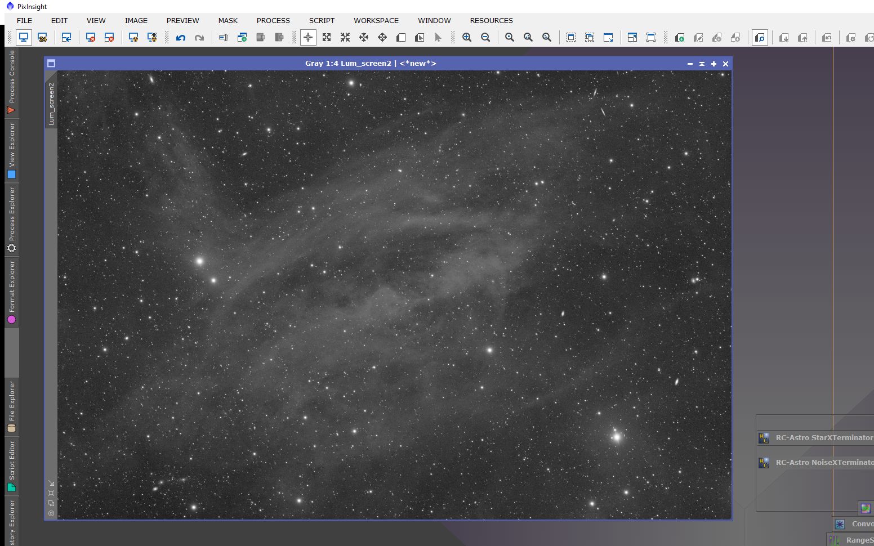This screenshot has width=874, height=546.
Task: Click the bottom circle icon in image window's left strip
Action: coord(51,513)
